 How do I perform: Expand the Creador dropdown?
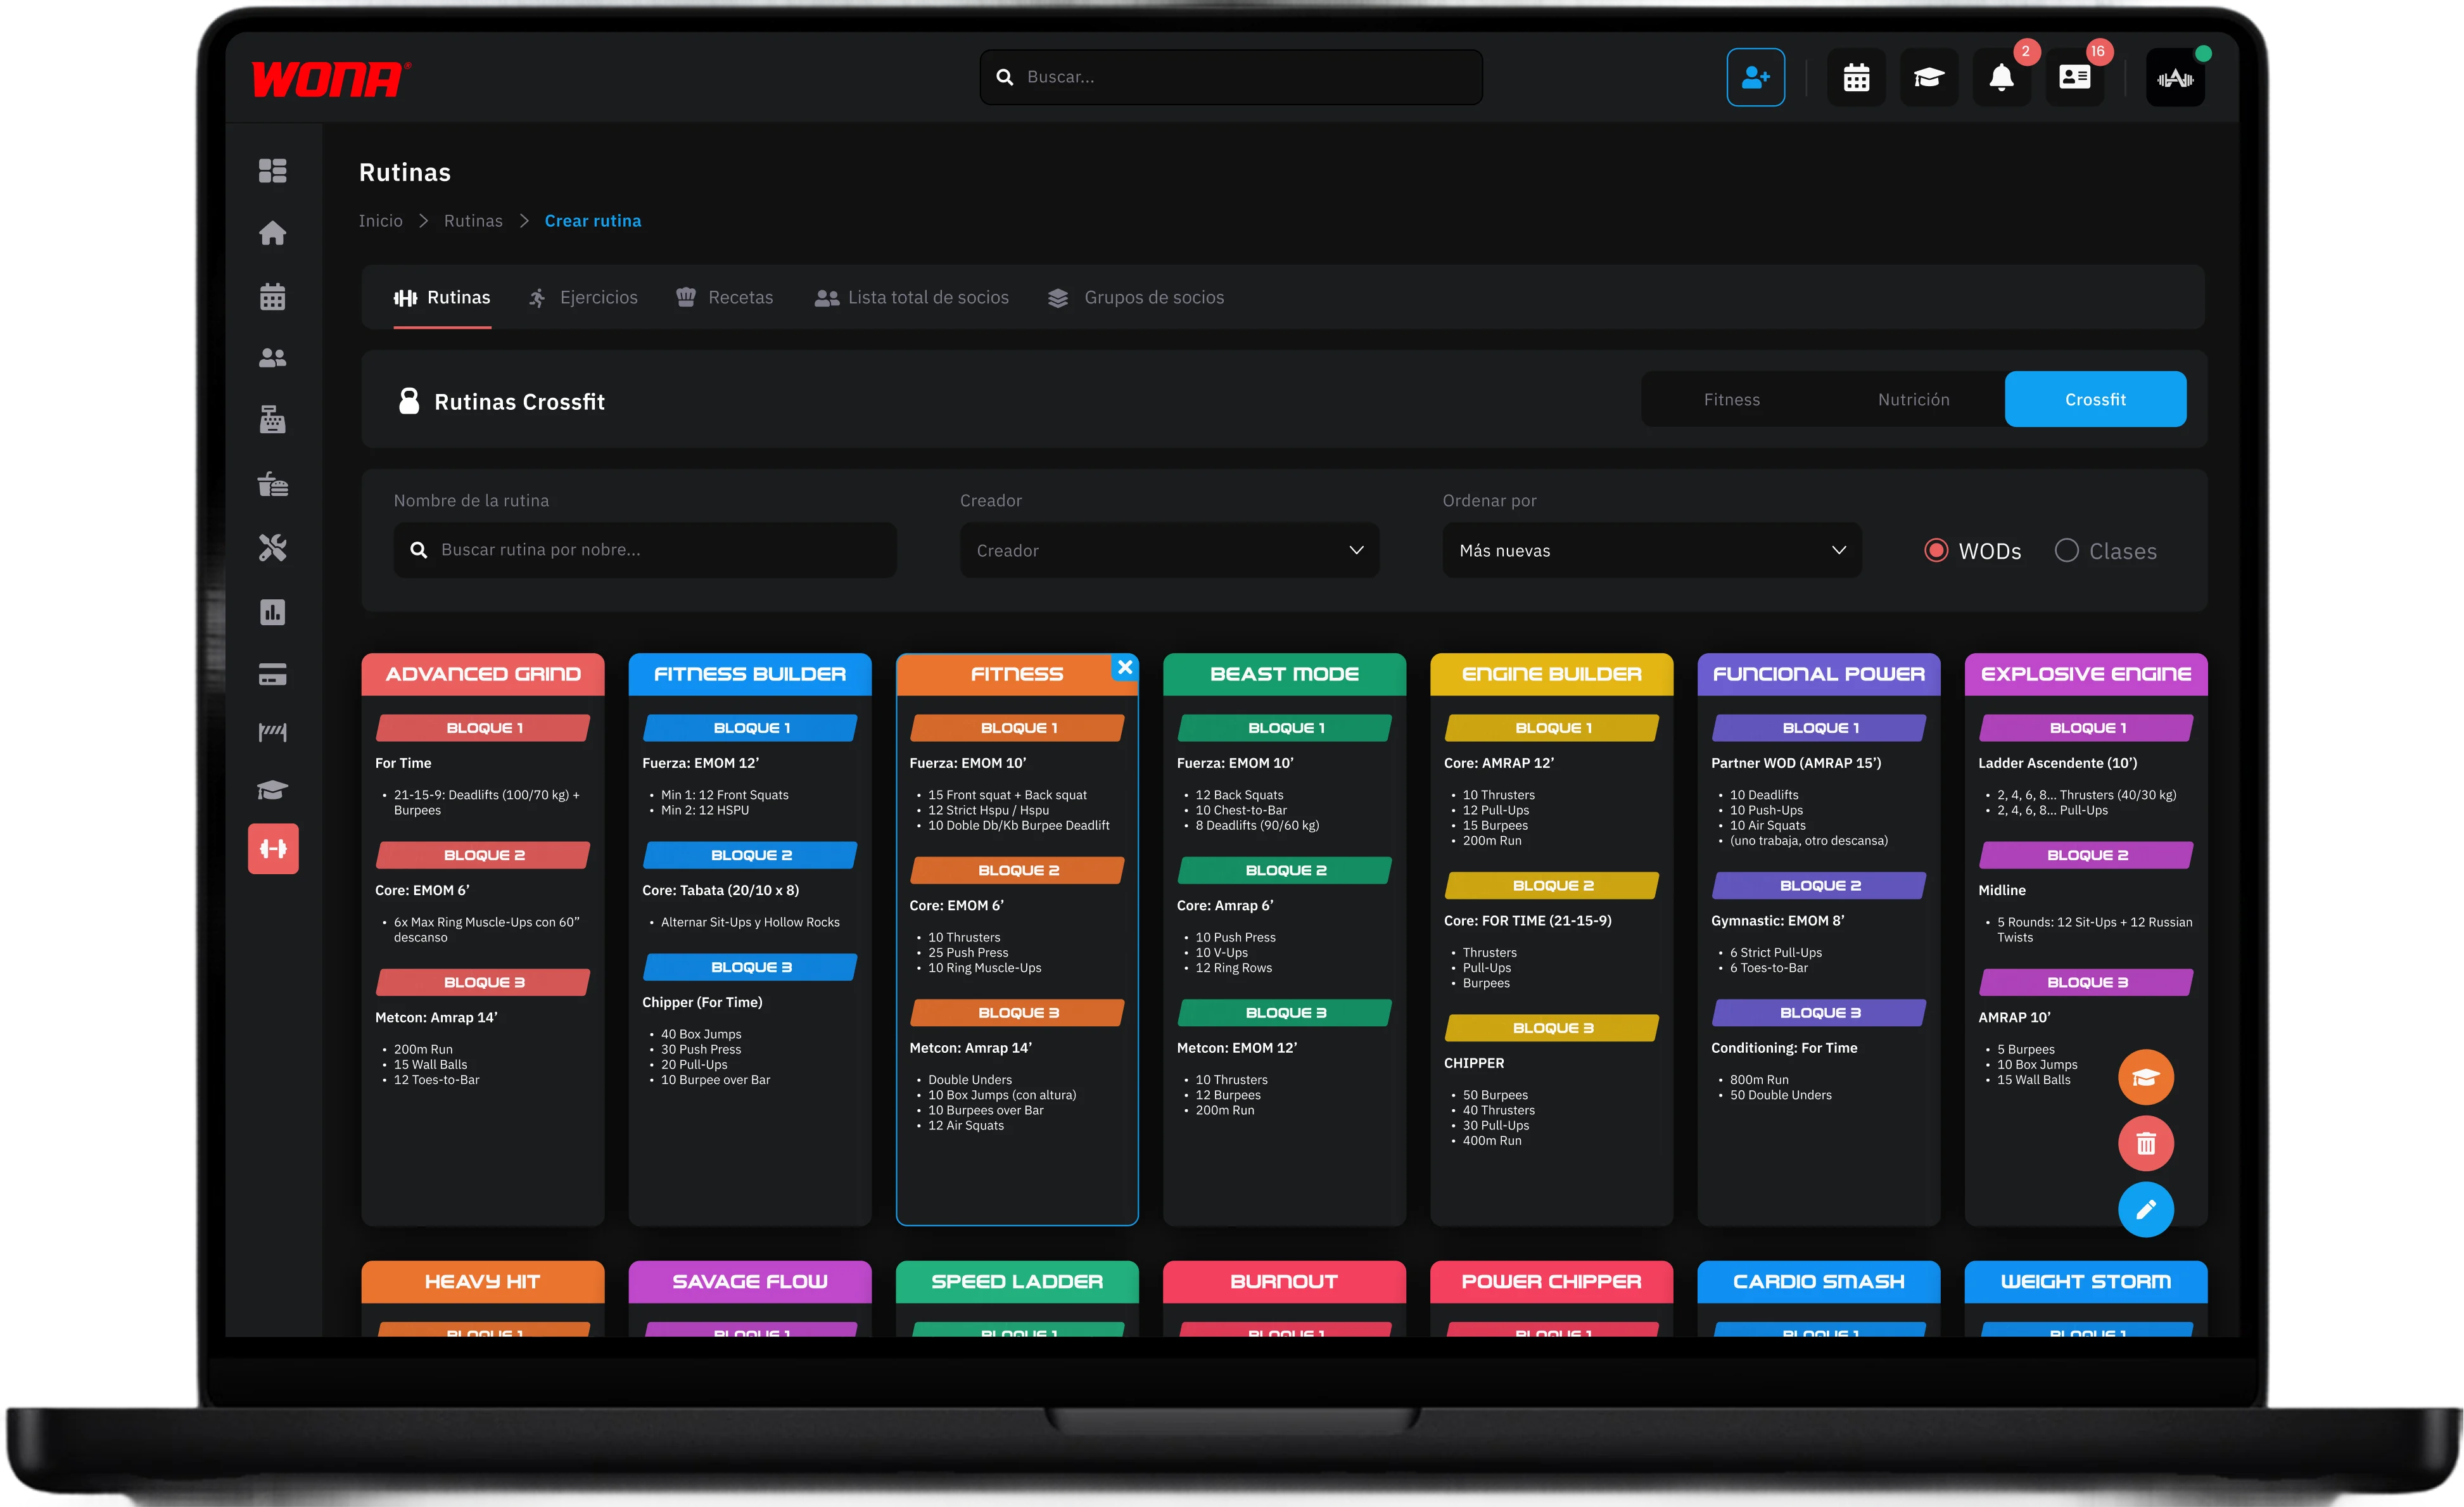click(x=1169, y=550)
